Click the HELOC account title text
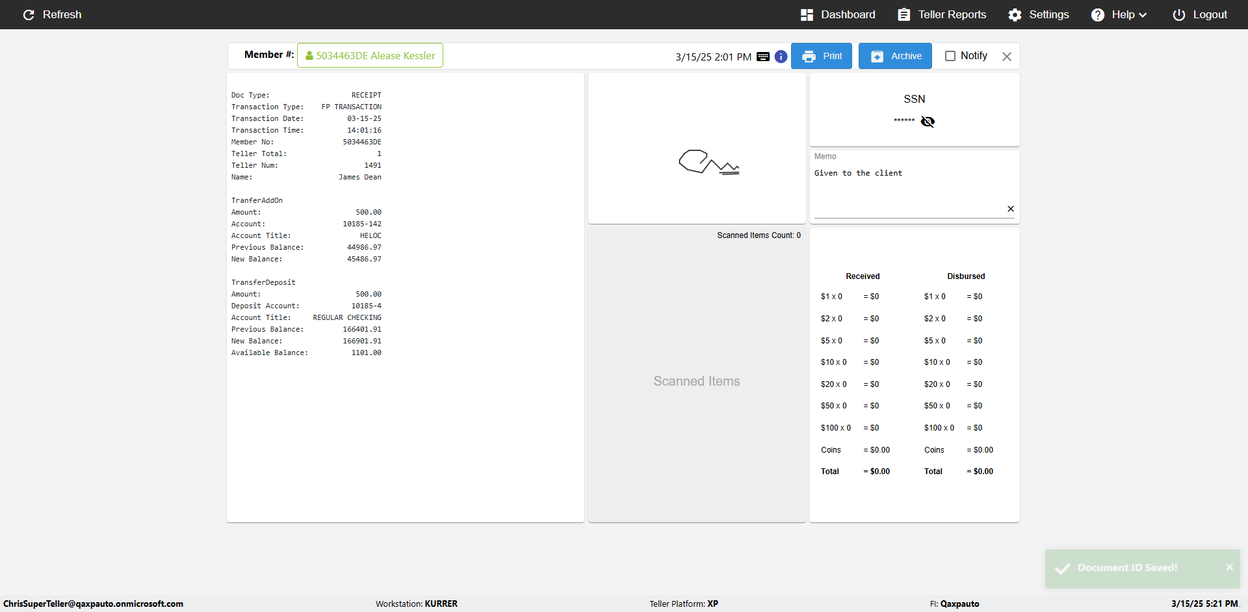 (370, 235)
